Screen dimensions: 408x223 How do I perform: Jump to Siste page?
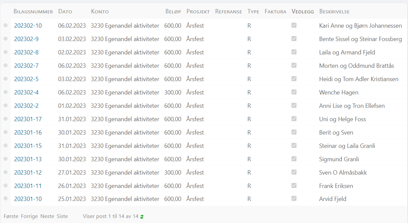62,216
